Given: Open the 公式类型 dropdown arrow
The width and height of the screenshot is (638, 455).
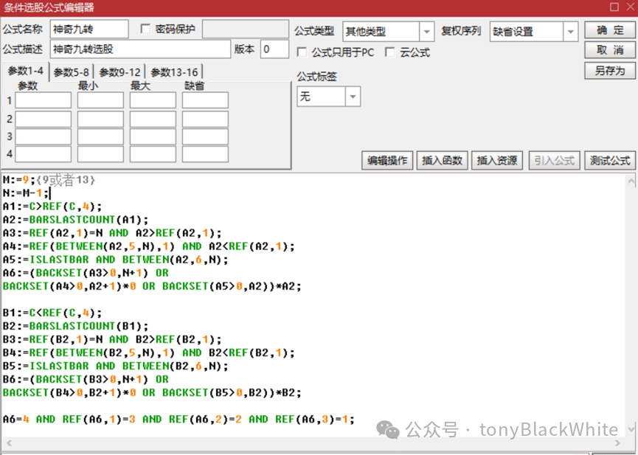Looking at the screenshot, I should 426,31.
